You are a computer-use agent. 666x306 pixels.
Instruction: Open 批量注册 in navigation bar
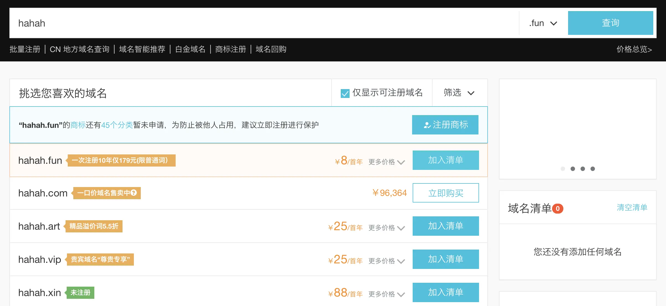[x=25, y=49]
